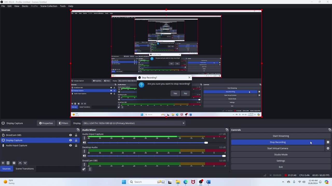The height and width of the screenshot is (186, 332).
Task: Click the Stop Recording button
Action: tap(278, 142)
